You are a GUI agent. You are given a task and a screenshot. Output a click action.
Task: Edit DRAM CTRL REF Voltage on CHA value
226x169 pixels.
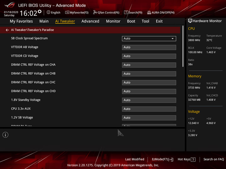(x=149, y=65)
